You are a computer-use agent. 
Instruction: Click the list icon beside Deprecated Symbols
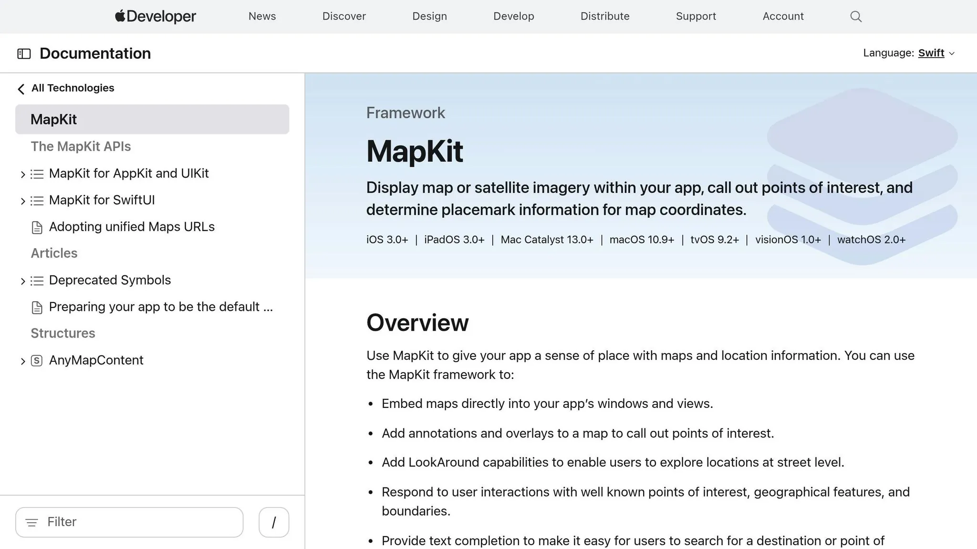pyautogui.click(x=37, y=281)
